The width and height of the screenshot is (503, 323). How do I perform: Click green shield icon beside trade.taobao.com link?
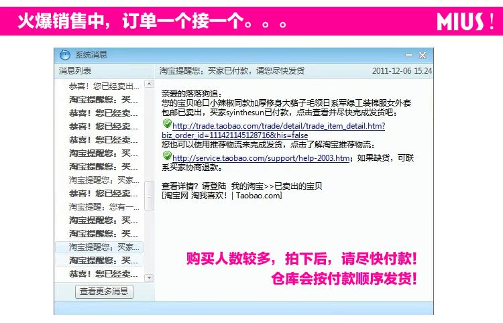click(167, 123)
